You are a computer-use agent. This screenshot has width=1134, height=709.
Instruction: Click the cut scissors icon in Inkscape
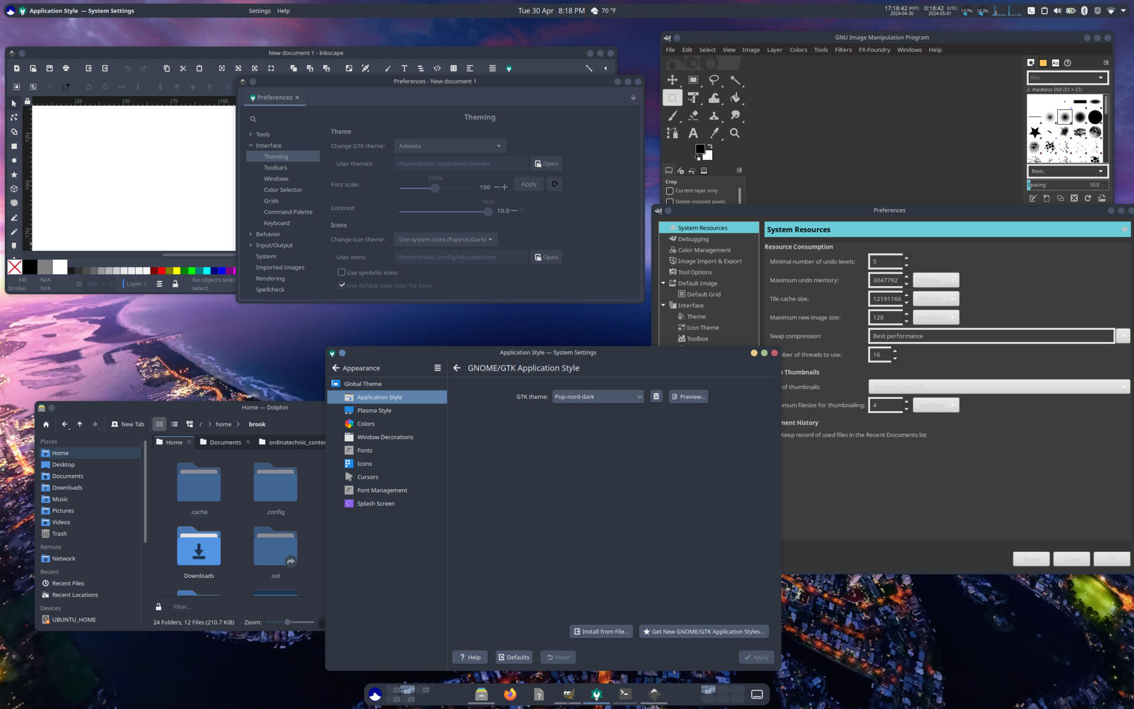coord(183,69)
